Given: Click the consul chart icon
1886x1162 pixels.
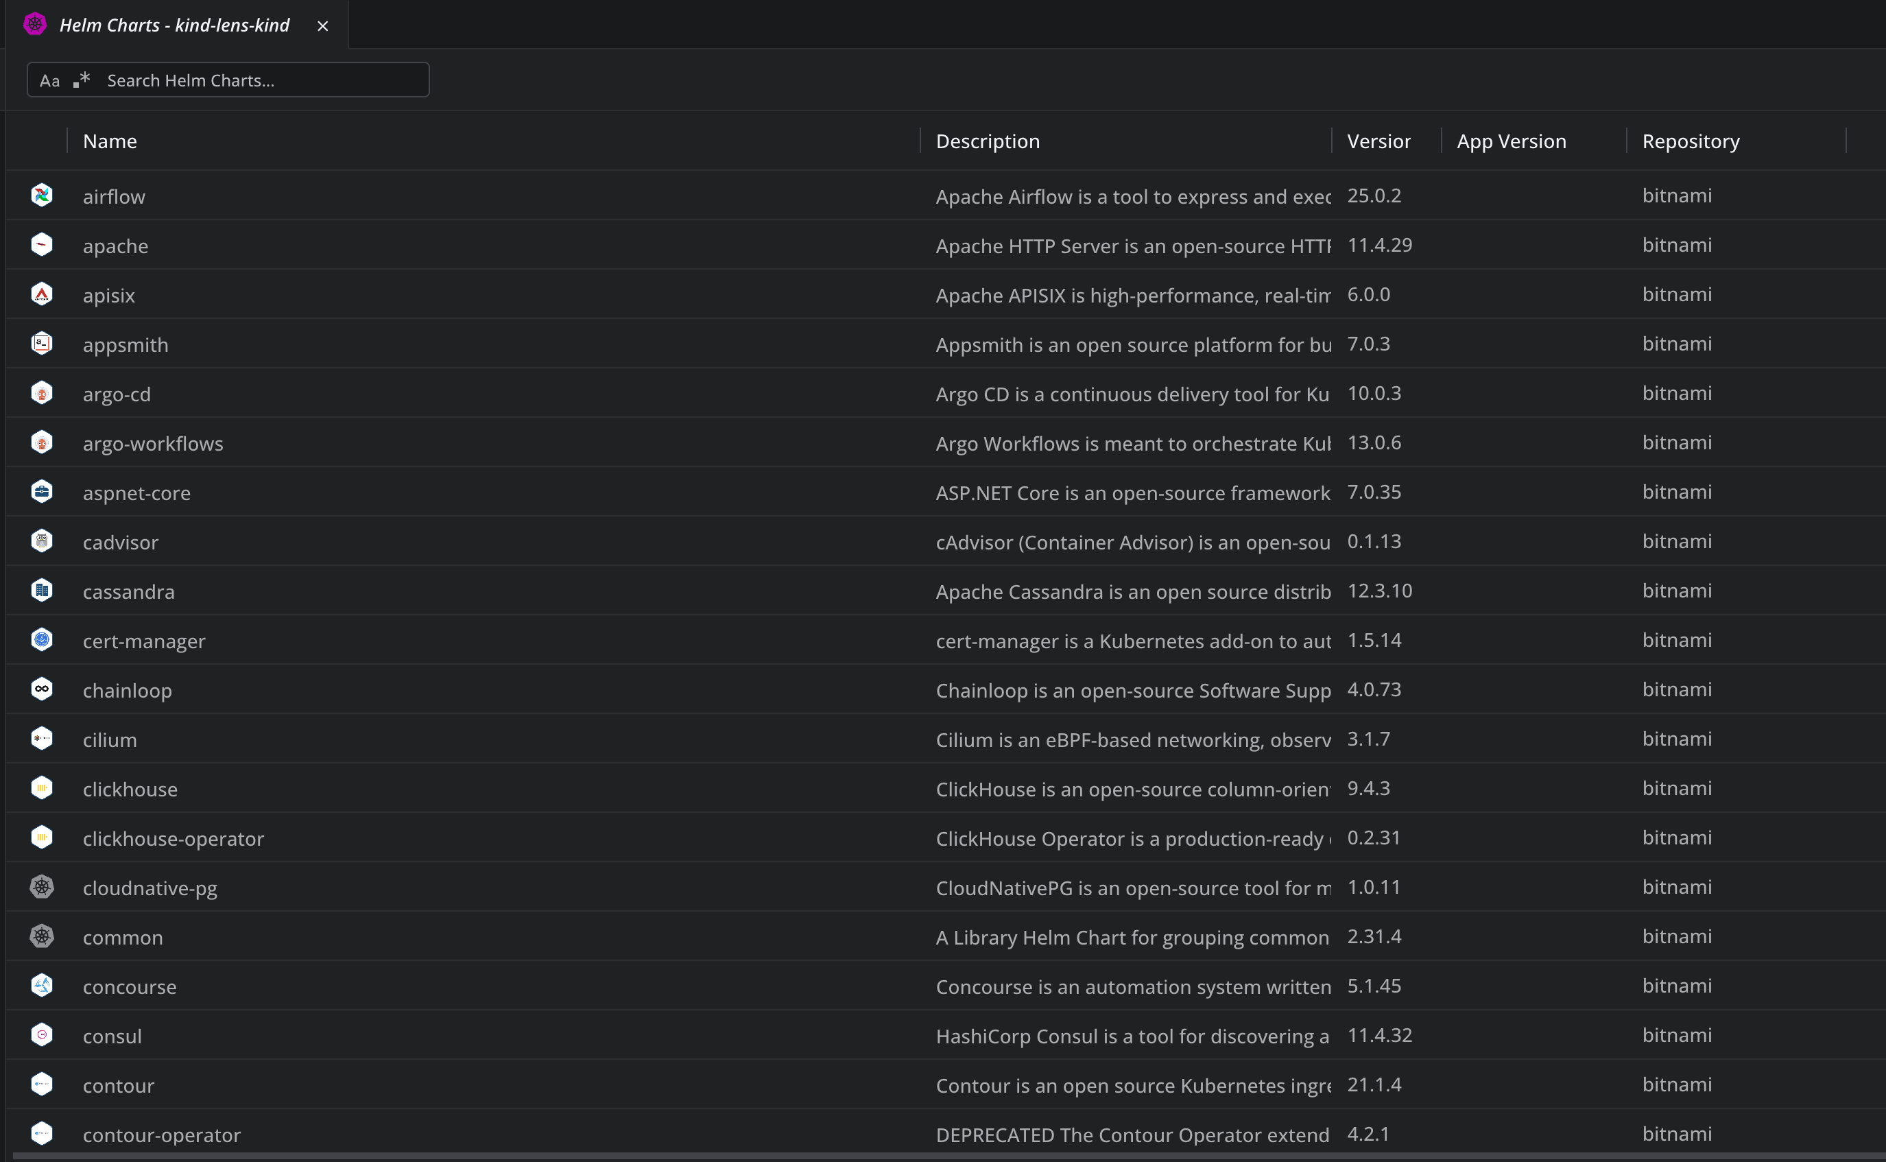Looking at the screenshot, I should click(43, 1034).
